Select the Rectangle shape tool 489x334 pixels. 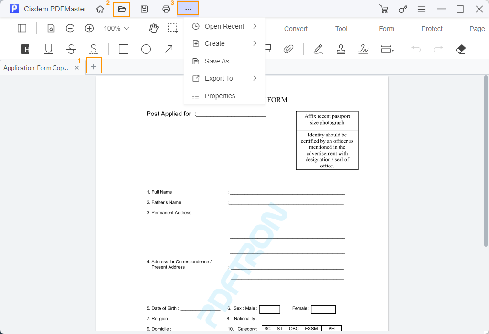coord(123,49)
